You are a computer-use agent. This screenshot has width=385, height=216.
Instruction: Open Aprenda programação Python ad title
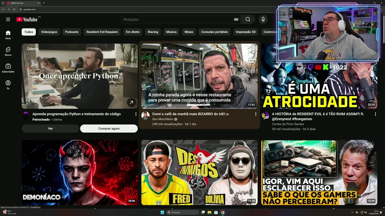click(x=76, y=114)
